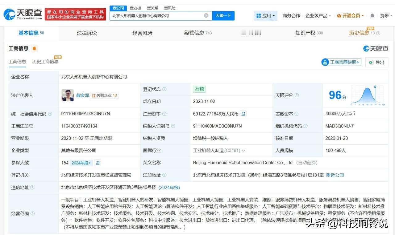Open 熊友军 legal representative link
This screenshot has width=395, height=235.
(83, 95)
